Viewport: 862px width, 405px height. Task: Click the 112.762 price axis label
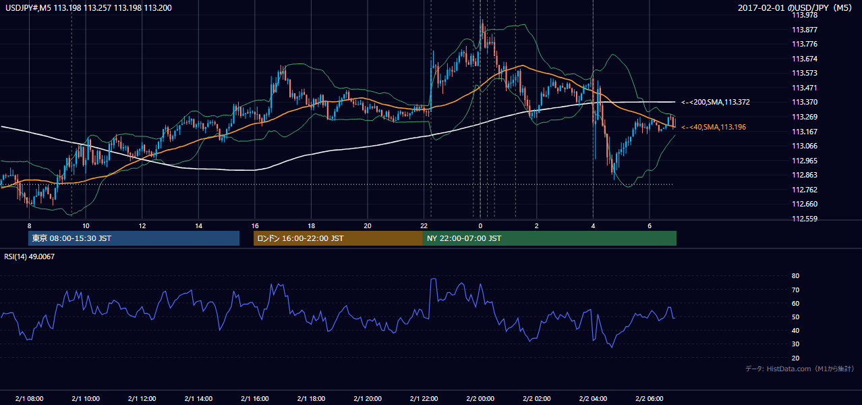(x=805, y=190)
